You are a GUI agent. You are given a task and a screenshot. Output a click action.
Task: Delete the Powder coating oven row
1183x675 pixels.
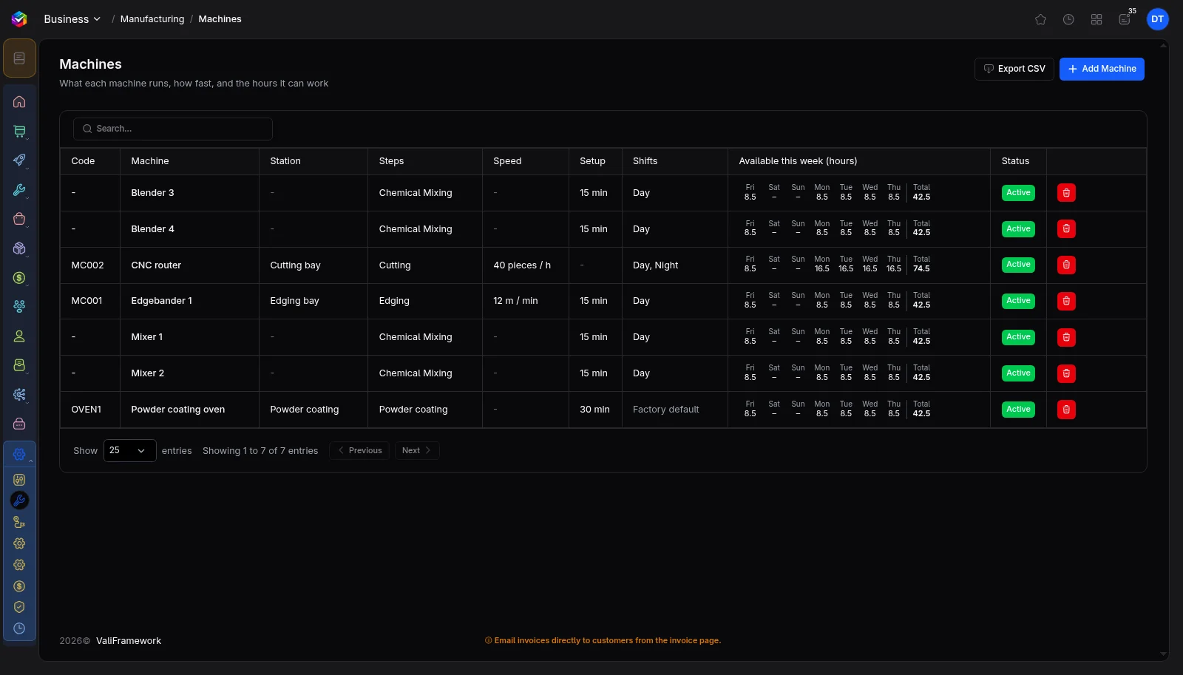point(1066,410)
